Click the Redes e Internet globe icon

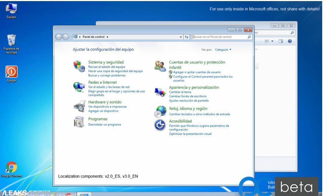tap(79, 87)
